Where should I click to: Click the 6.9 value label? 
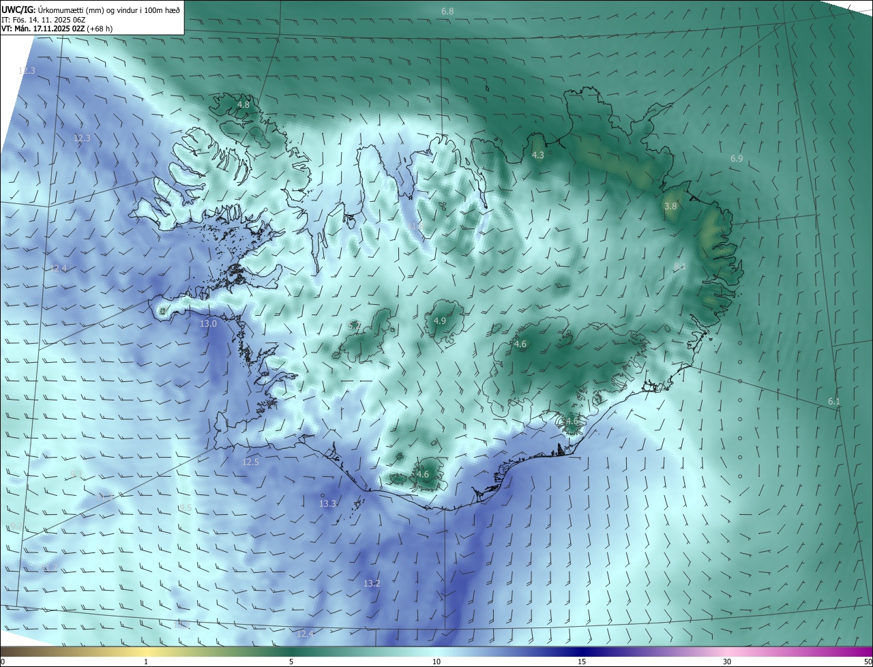click(x=737, y=159)
